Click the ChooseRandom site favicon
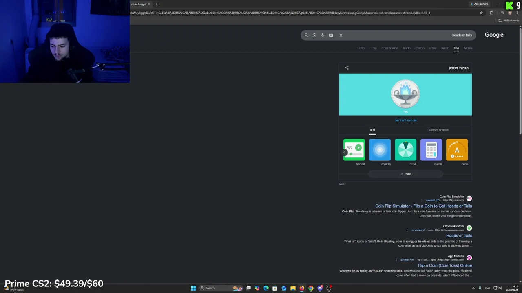The width and height of the screenshot is (522, 293). click(x=469, y=228)
